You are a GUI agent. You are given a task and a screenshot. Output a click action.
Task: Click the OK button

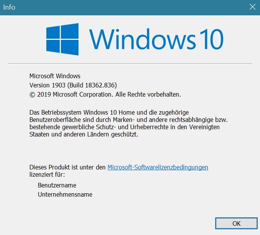tap(236, 223)
